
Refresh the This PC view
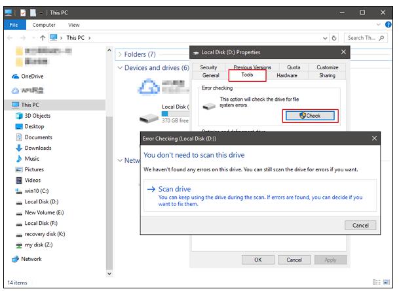[334, 38]
